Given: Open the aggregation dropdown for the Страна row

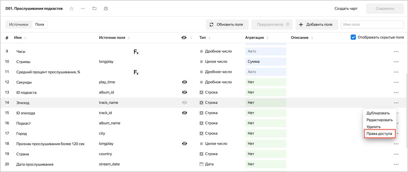Looking at the screenshot, I should (x=266, y=154).
